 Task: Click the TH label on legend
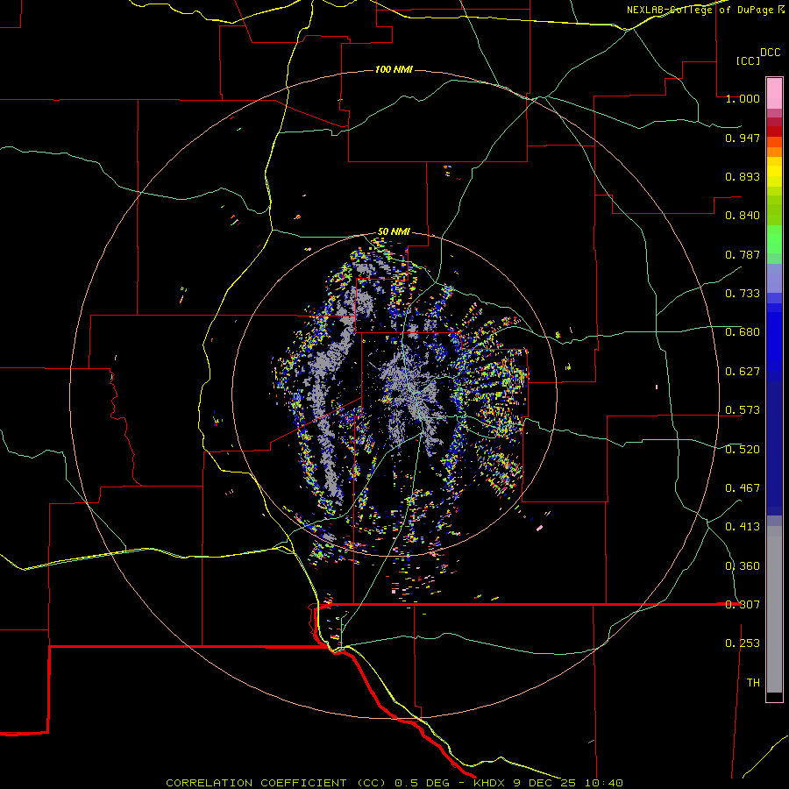(x=753, y=683)
